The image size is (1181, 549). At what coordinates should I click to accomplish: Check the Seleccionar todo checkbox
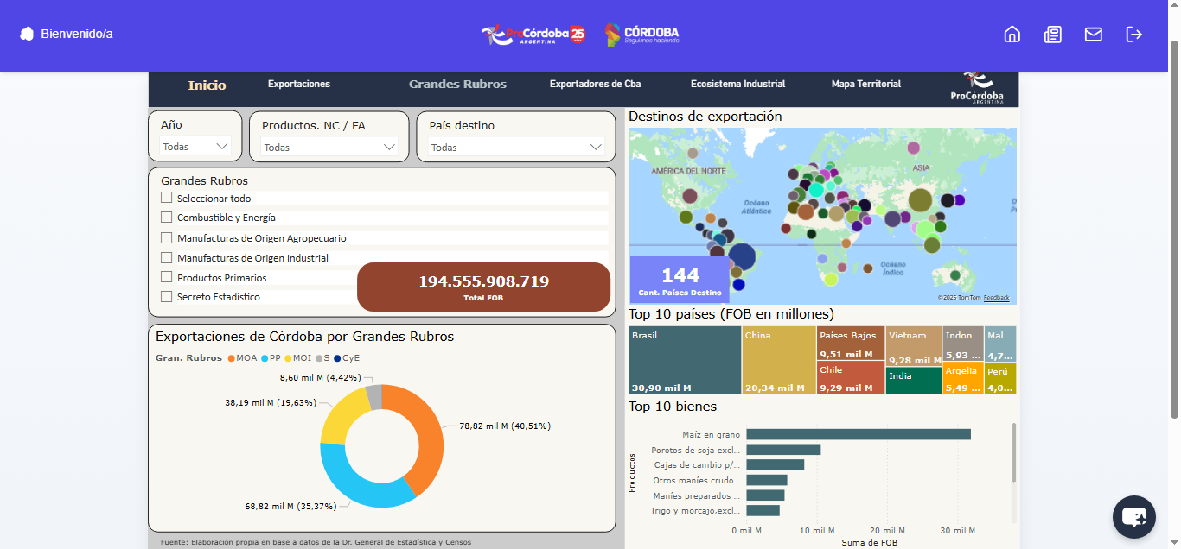(167, 198)
